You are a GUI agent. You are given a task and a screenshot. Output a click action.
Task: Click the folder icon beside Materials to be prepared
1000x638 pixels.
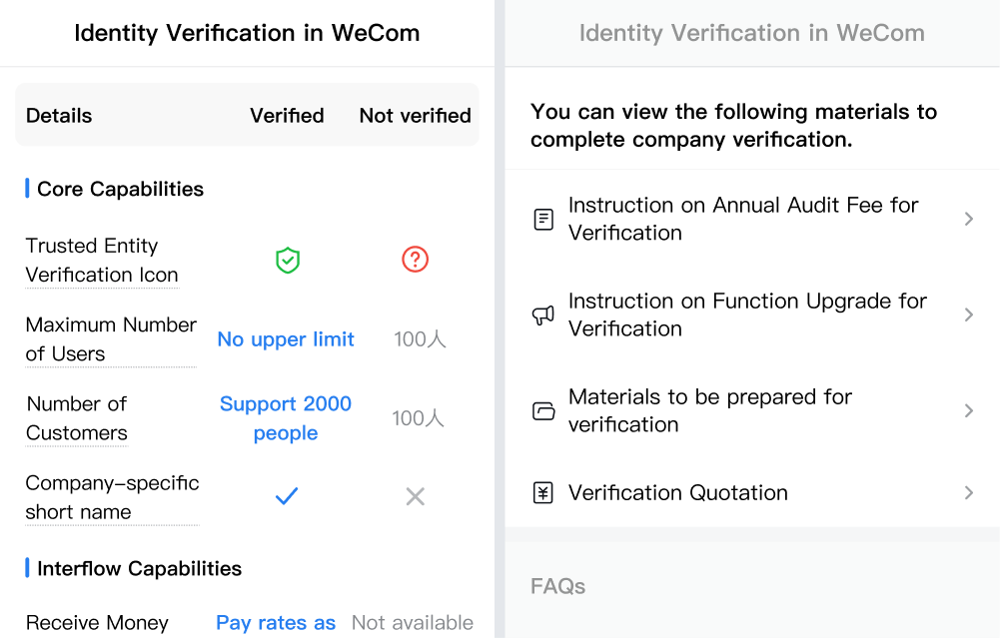pyautogui.click(x=543, y=411)
